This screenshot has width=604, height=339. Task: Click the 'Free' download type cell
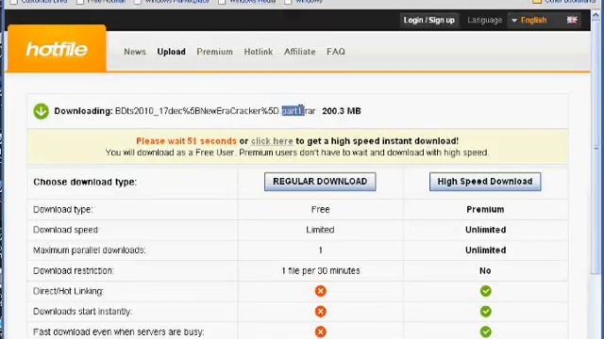(320, 209)
